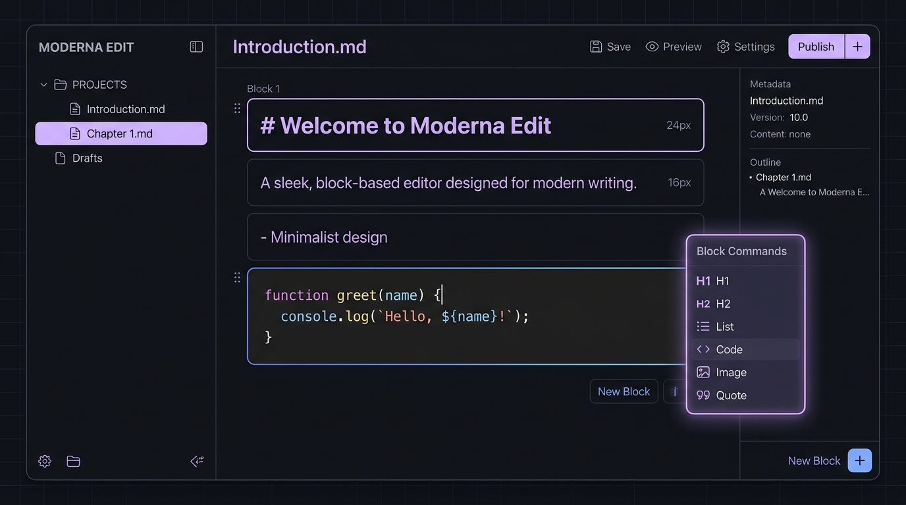Click the drag handle of the code block
Screen dimensions: 906x505
[237, 277]
